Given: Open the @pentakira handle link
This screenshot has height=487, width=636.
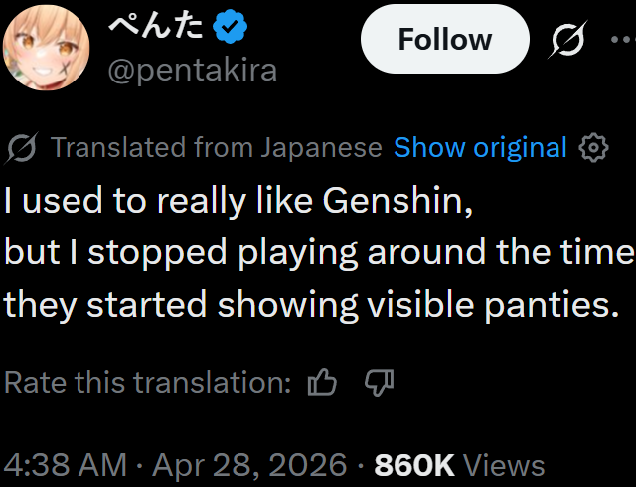Looking at the screenshot, I should click(x=191, y=70).
